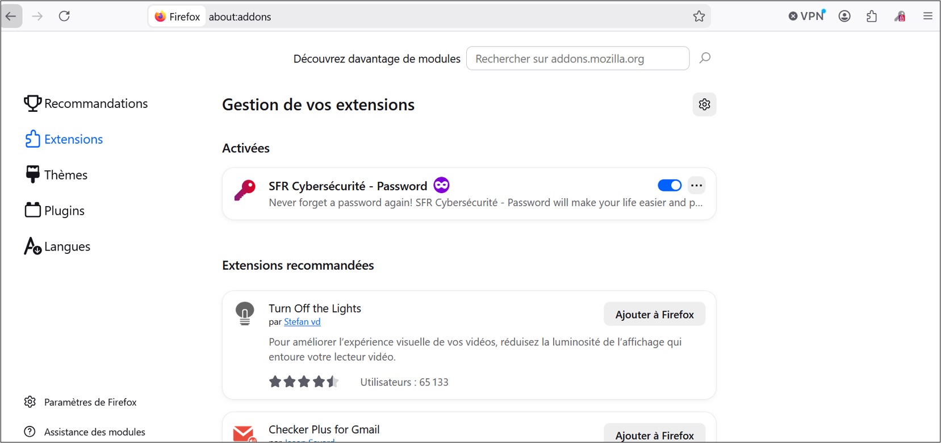Image resolution: width=941 pixels, height=443 pixels.
Task: Add Turn Off the Lights to Firefox
Action: click(654, 314)
